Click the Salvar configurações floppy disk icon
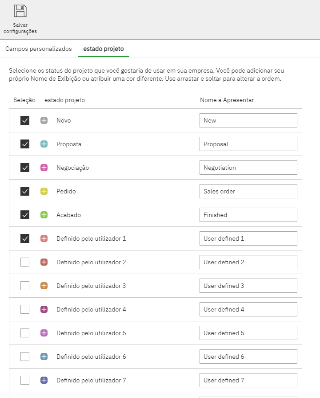 [20, 11]
